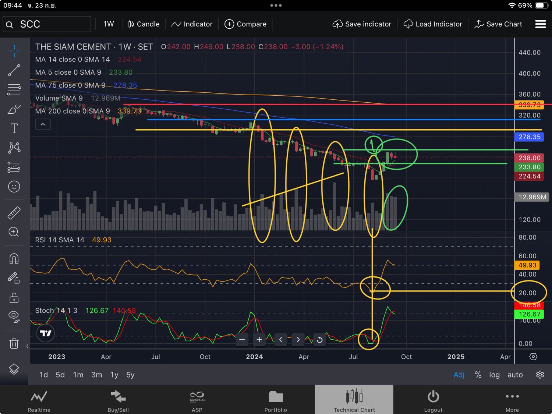This screenshot has height=414, width=552.
Task: Toggle Adj price adjustment
Action: (459, 375)
